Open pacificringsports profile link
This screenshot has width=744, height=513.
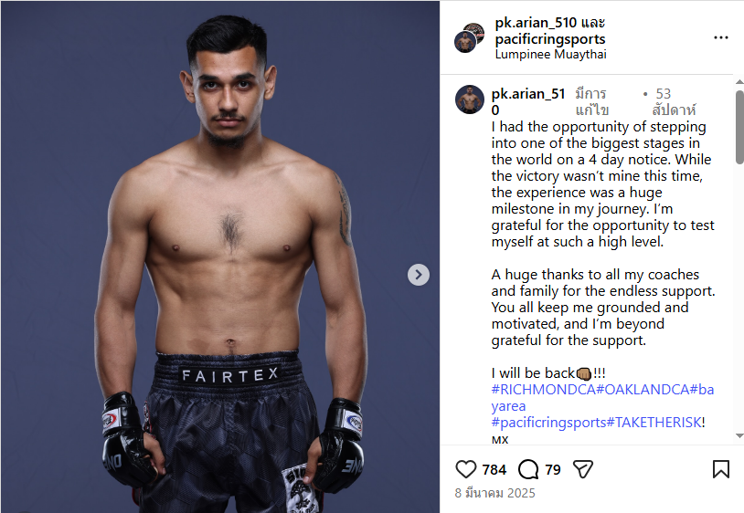550,39
